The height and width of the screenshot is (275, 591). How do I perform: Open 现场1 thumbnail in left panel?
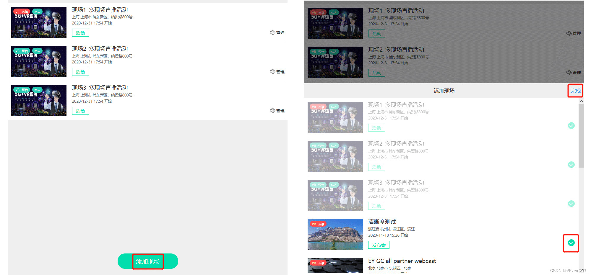pos(39,22)
